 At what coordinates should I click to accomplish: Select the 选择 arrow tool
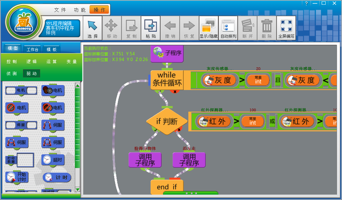[93, 28]
